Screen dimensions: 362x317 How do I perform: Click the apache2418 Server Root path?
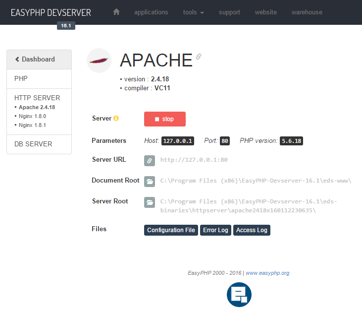pyautogui.click(x=249, y=206)
